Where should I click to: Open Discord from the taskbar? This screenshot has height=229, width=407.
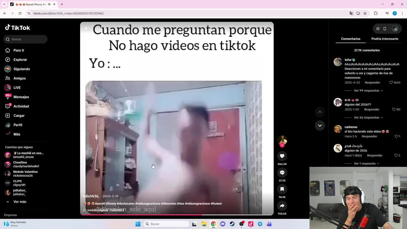(x=223, y=224)
